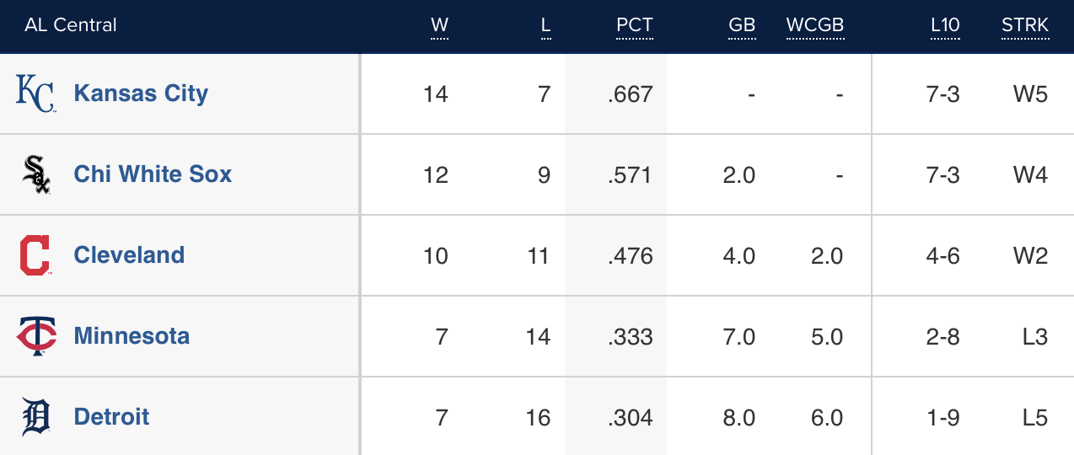Click the Kansas City Royals logo

point(35,94)
